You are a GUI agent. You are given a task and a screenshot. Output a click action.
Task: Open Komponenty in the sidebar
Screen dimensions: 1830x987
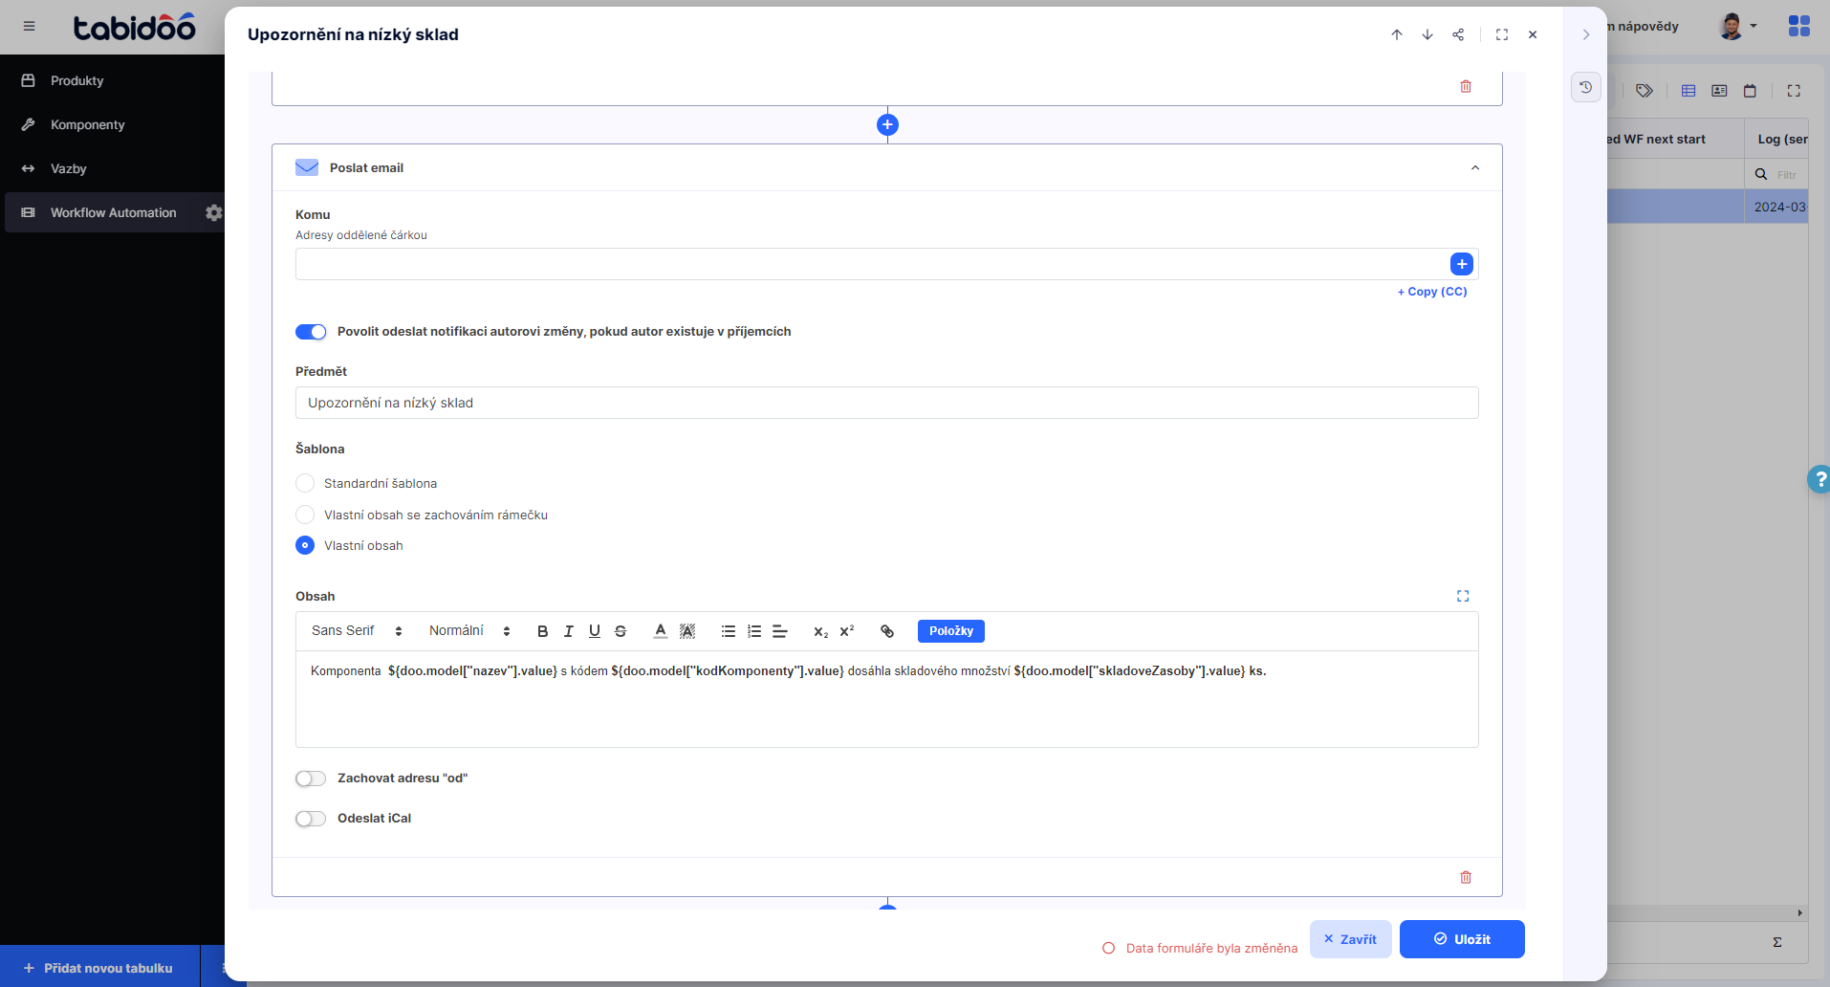87,124
